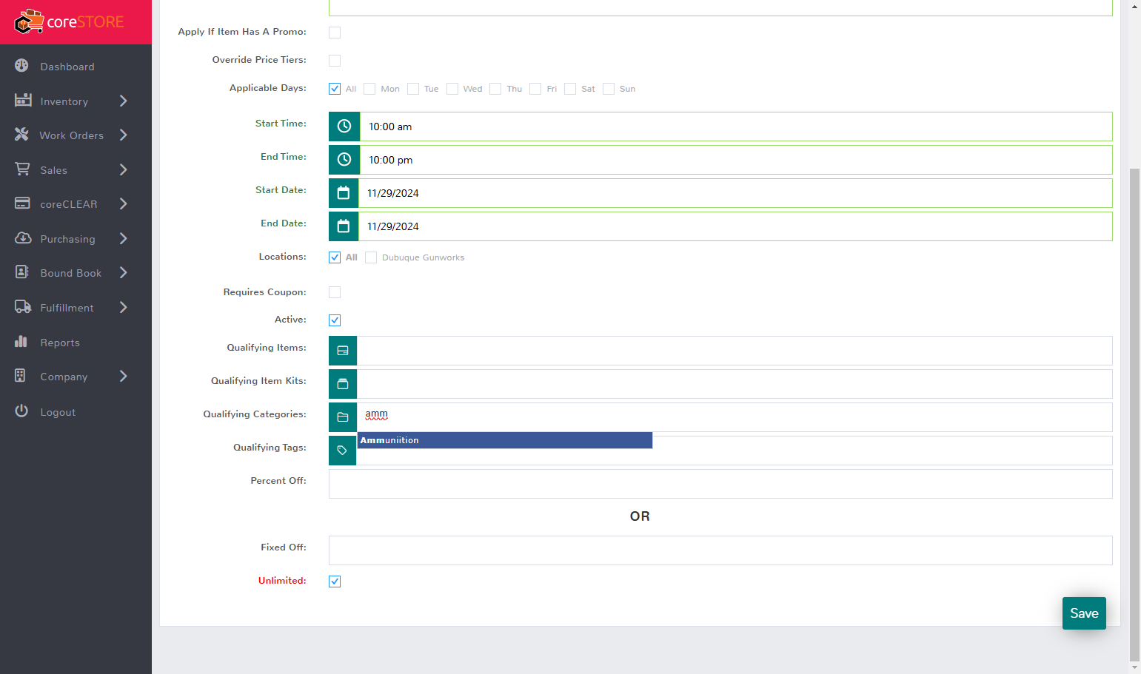Open Reports in the sidebar
The image size is (1141, 674).
point(60,343)
